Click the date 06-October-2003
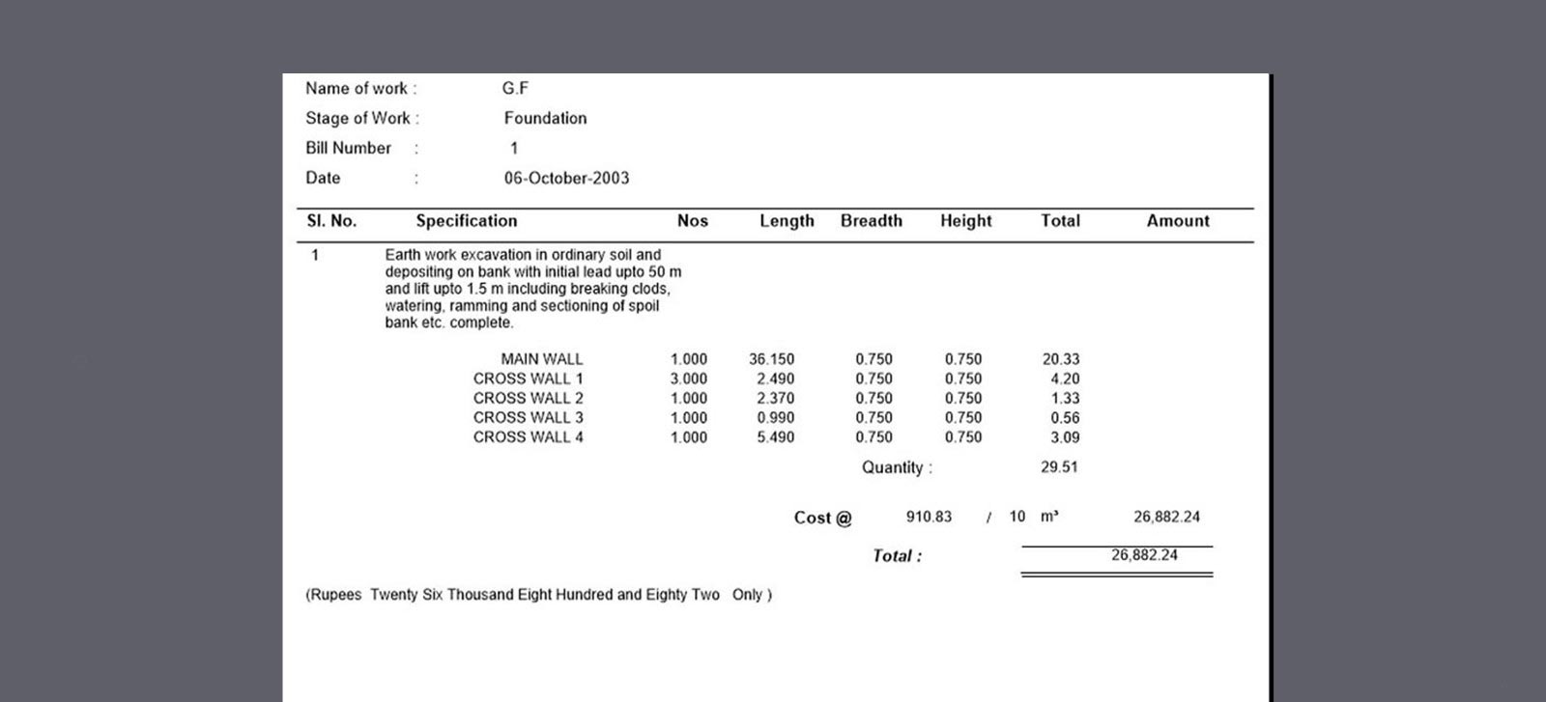1546x702 pixels. coord(566,179)
